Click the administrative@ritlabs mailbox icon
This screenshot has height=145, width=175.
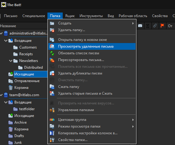(6, 33)
